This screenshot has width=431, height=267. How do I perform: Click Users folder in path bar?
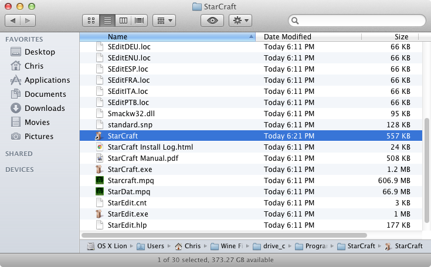point(150,246)
